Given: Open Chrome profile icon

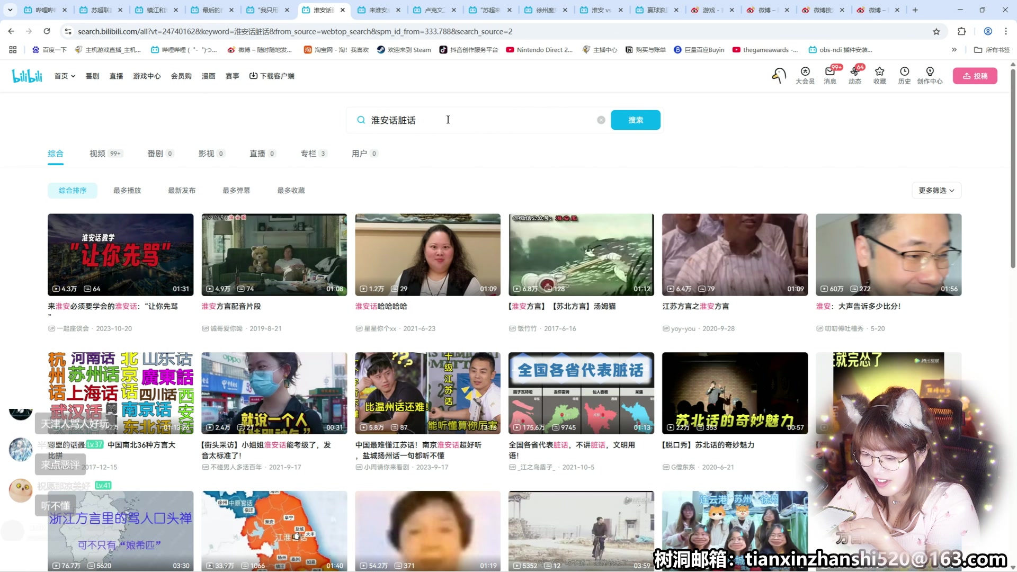Looking at the screenshot, I should 988,31.
